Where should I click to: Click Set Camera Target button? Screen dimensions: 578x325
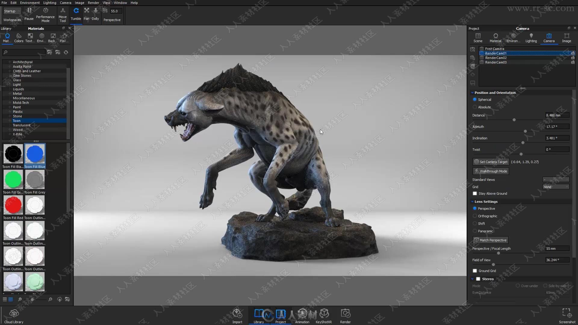click(491, 162)
